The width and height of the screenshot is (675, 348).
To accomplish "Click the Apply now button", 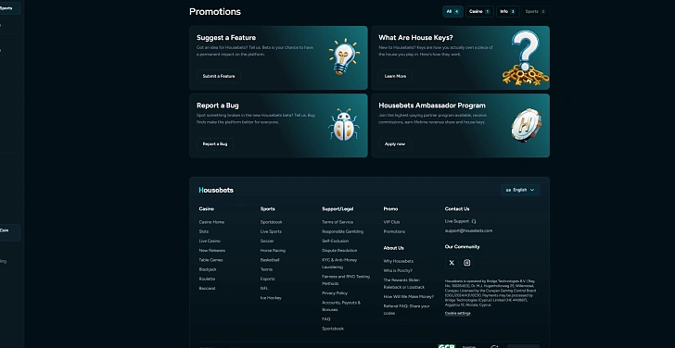I will point(395,144).
